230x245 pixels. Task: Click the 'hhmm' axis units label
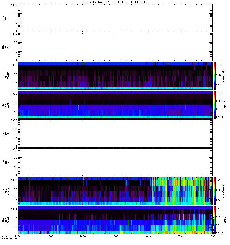point(5,236)
